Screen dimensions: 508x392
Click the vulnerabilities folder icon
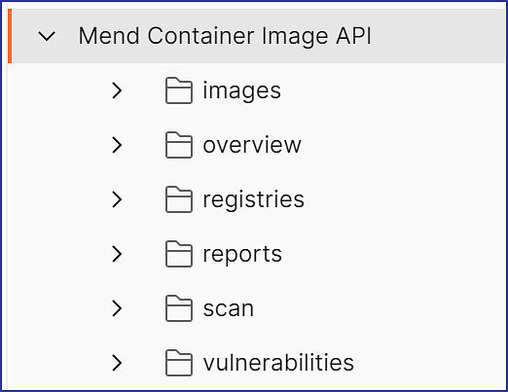179,363
